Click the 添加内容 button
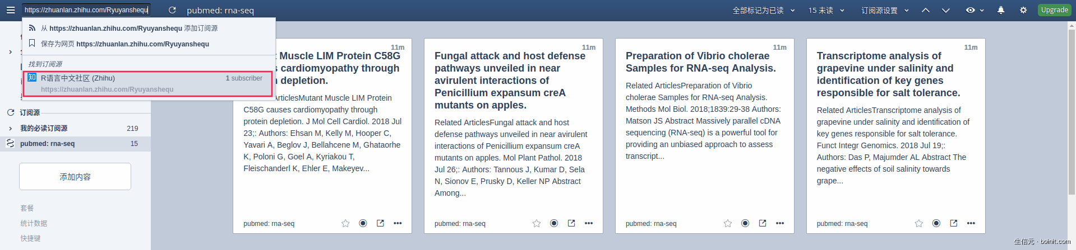 (75, 177)
